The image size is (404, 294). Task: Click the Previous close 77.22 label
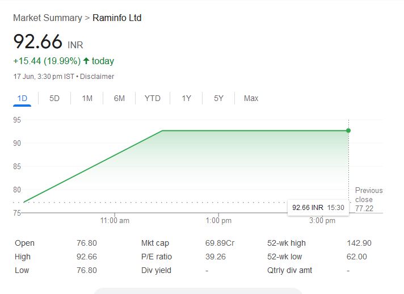click(x=368, y=199)
